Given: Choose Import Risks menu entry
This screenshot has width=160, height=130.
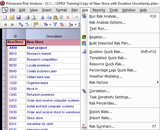Looking at the screenshot, I should pos(120,118).
